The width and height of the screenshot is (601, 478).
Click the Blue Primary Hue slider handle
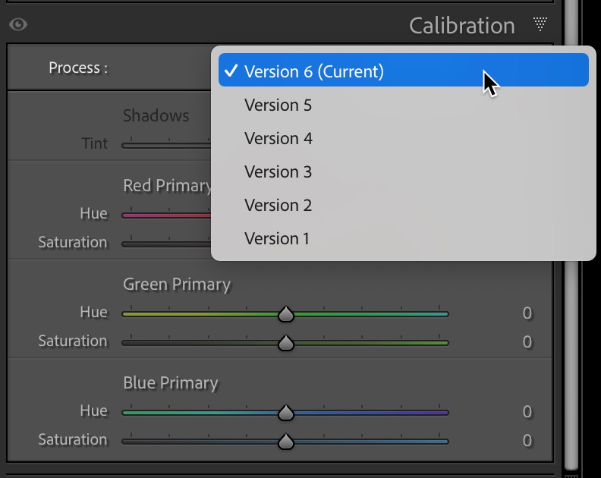(x=285, y=412)
